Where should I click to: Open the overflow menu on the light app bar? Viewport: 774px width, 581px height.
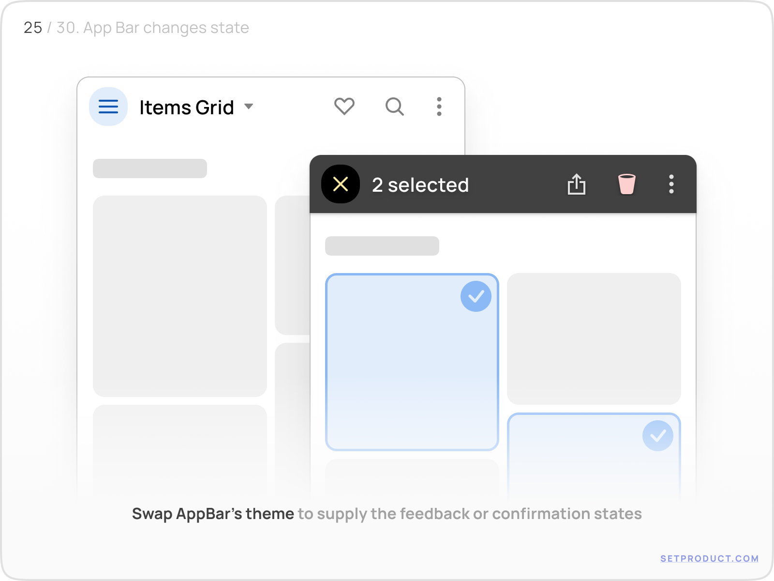tap(439, 107)
